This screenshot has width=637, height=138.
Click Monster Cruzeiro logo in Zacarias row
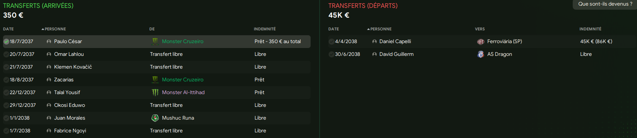tap(155, 79)
